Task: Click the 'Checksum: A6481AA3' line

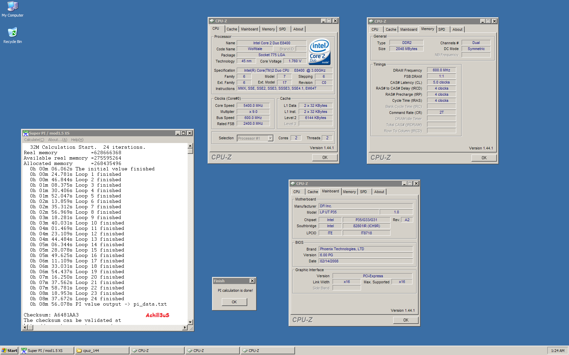Action: coord(51,315)
